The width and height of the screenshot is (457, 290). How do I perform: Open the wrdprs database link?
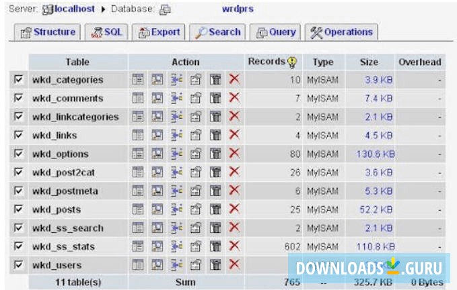(238, 9)
